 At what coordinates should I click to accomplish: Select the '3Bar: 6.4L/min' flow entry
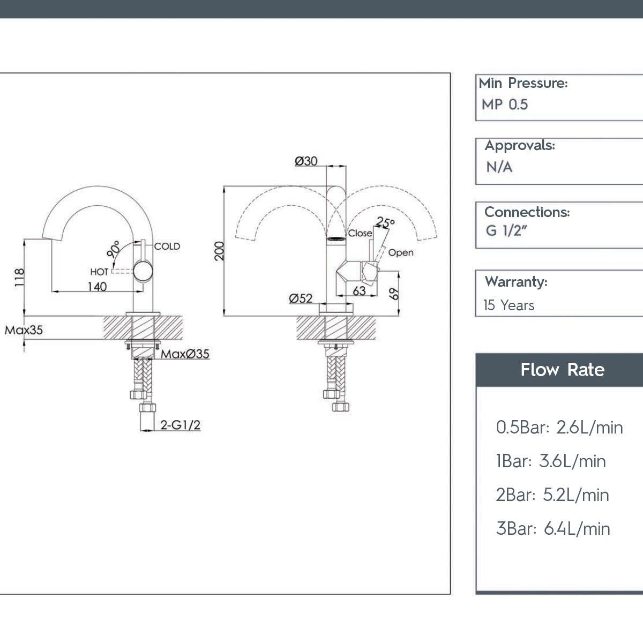click(553, 529)
